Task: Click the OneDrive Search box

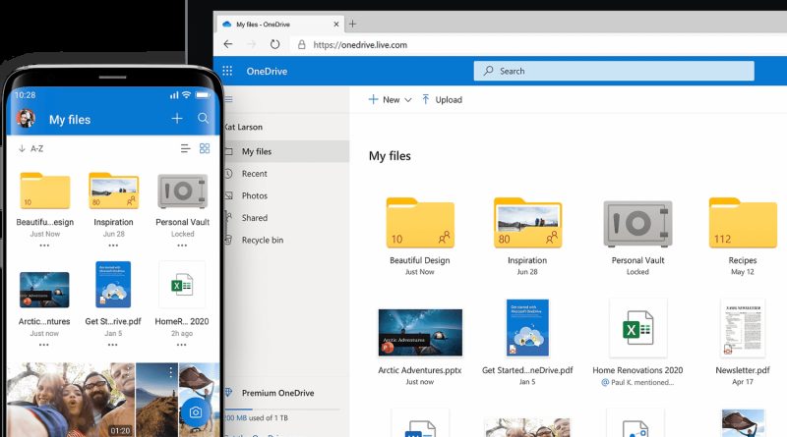Action: [x=614, y=71]
